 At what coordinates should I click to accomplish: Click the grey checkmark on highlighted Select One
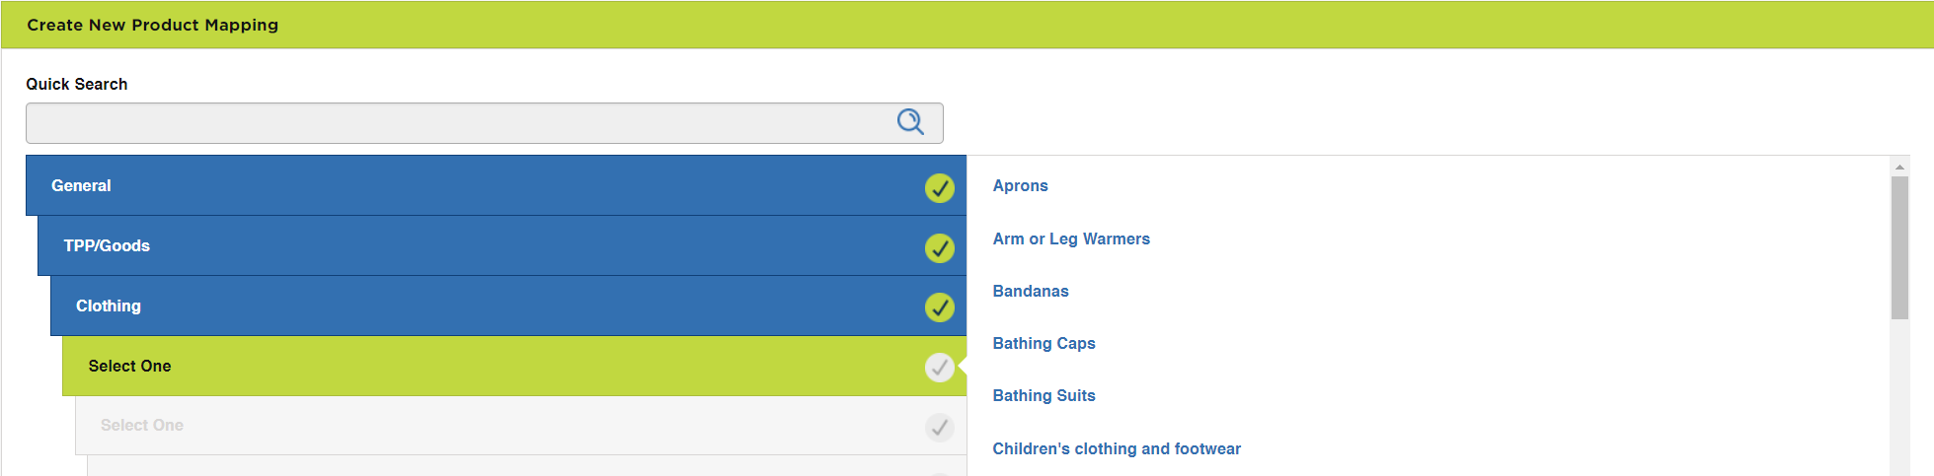pyautogui.click(x=940, y=368)
